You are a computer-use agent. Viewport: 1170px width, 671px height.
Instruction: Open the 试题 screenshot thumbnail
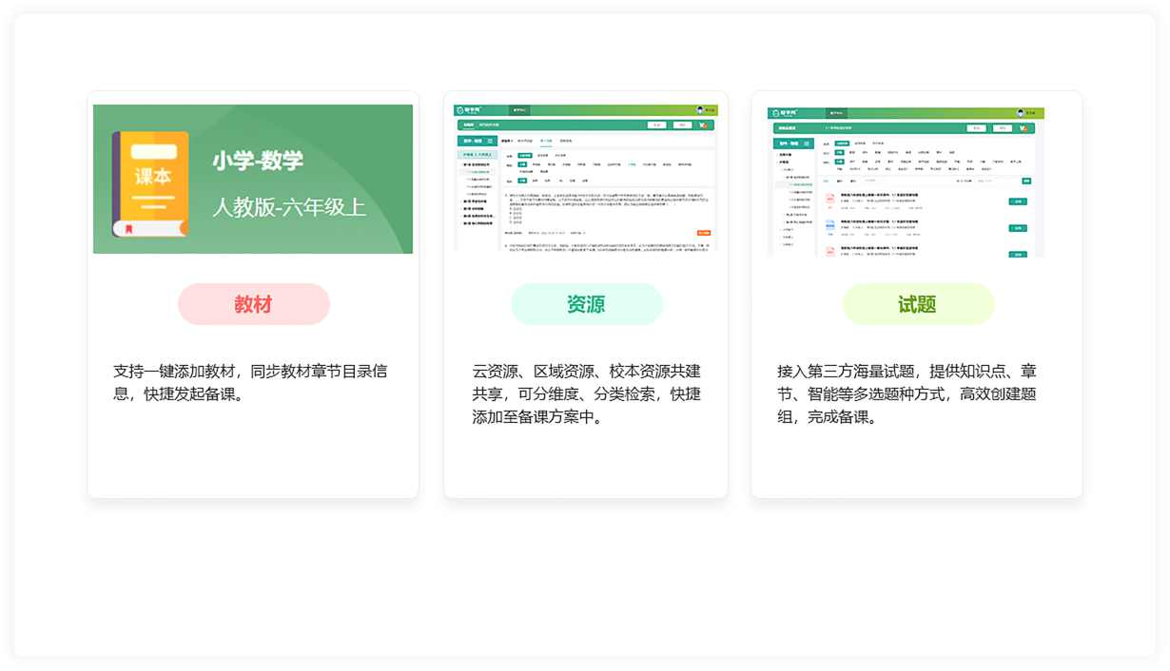click(x=906, y=182)
